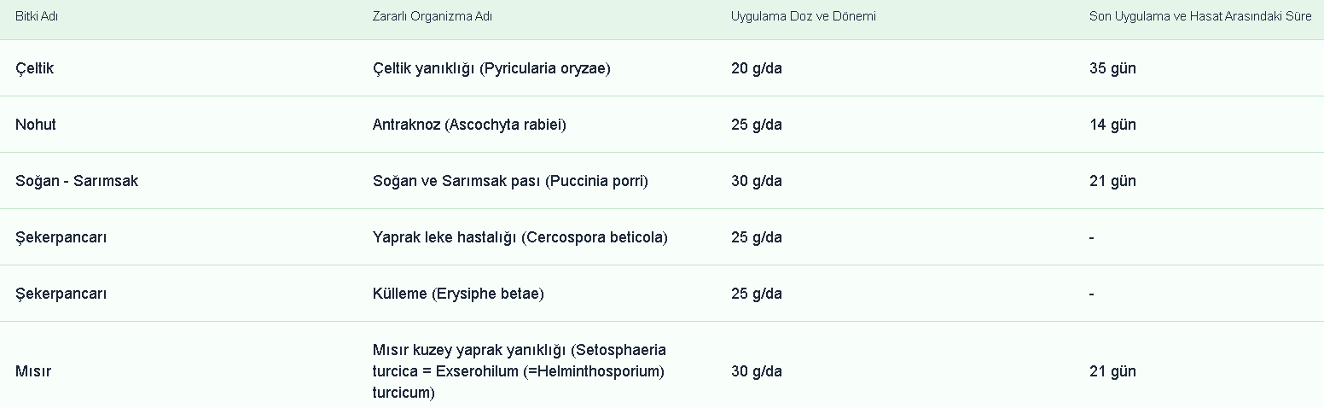Select Mısır kuzey yaprak yanıklığı description
The height and width of the screenshot is (408, 1324).
point(519,371)
